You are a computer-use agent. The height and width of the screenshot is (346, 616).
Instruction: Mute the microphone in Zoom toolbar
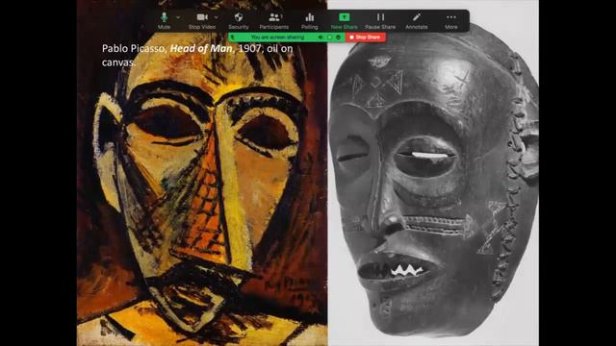click(x=164, y=21)
